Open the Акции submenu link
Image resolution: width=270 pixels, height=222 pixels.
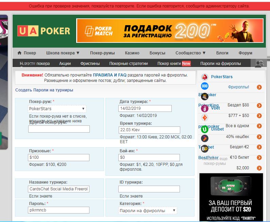(65, 64)
